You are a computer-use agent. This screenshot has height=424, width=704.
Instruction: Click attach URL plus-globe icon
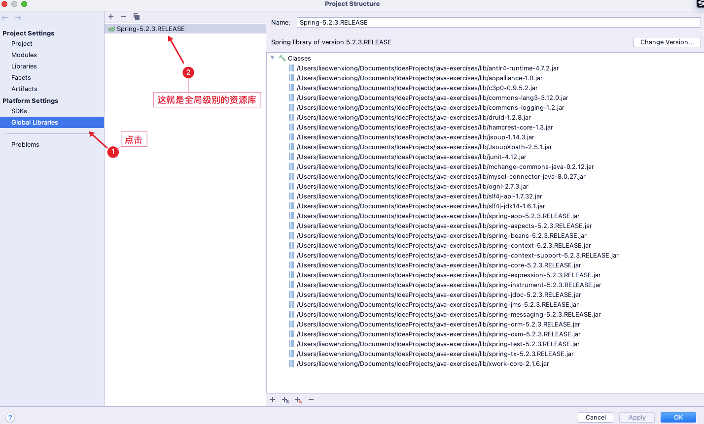(285, 400)
